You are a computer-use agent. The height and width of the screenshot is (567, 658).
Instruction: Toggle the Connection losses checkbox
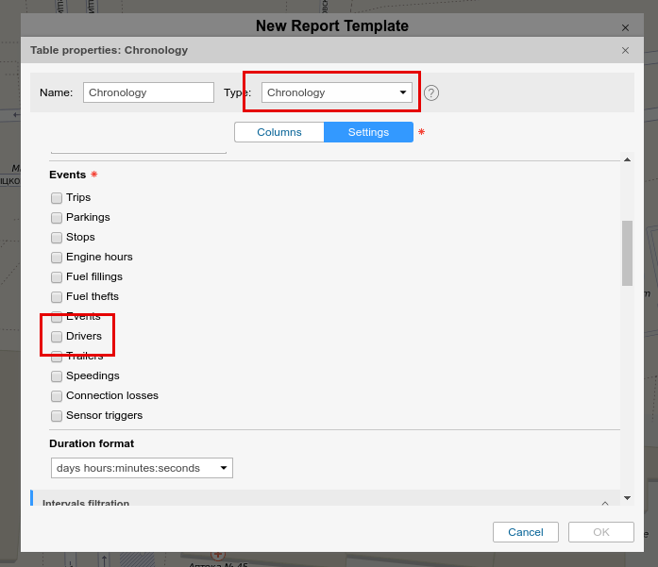(57, 396)
